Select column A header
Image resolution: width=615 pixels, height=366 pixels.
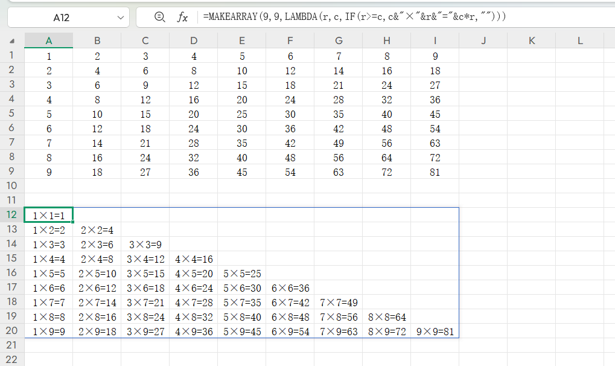tap(49, 40)
